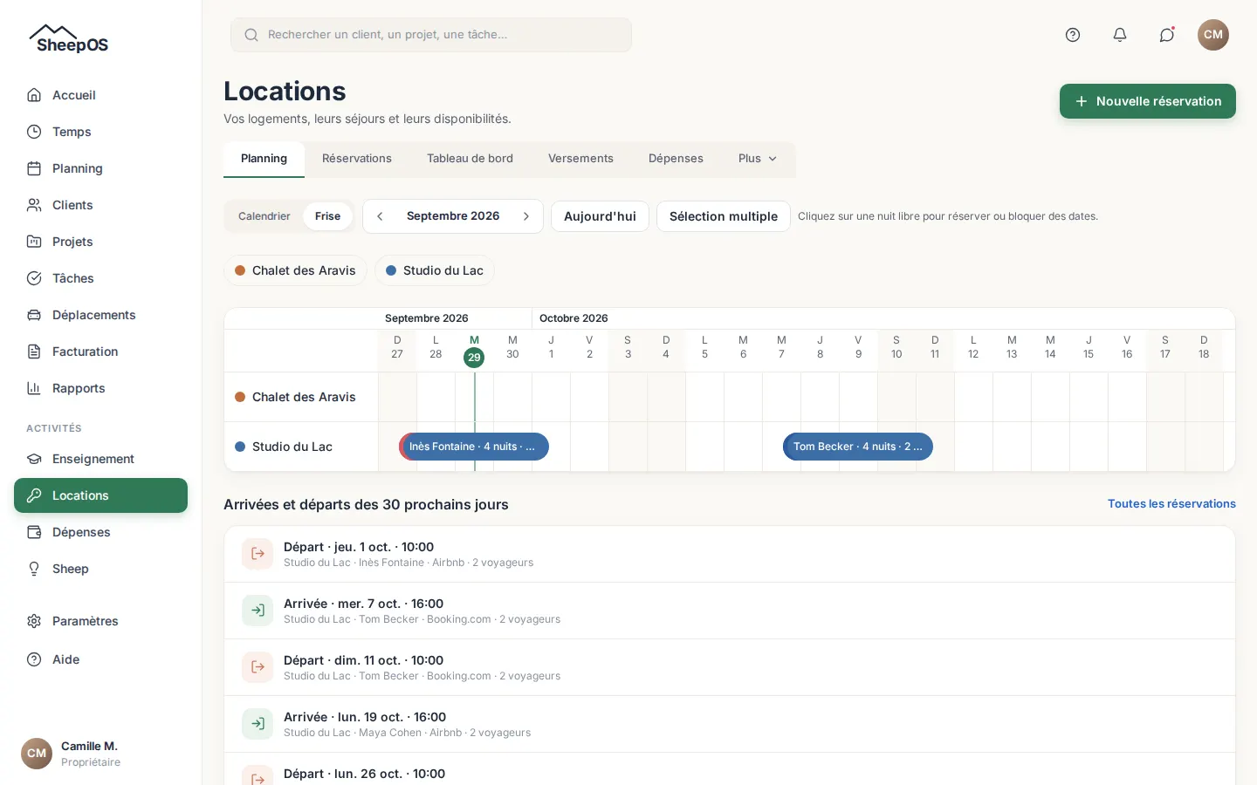
Task: Open the help circle icon in header
Action: [1073, 35]
